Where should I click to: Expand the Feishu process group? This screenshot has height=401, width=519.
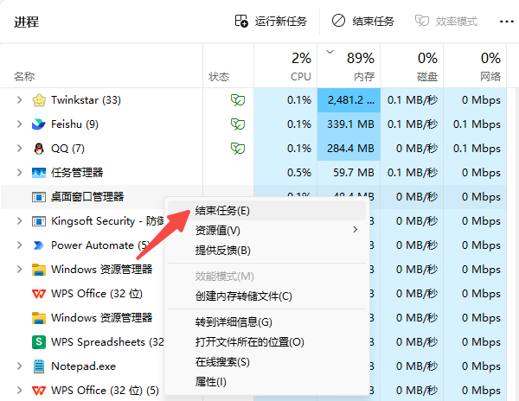pos(19,124)
